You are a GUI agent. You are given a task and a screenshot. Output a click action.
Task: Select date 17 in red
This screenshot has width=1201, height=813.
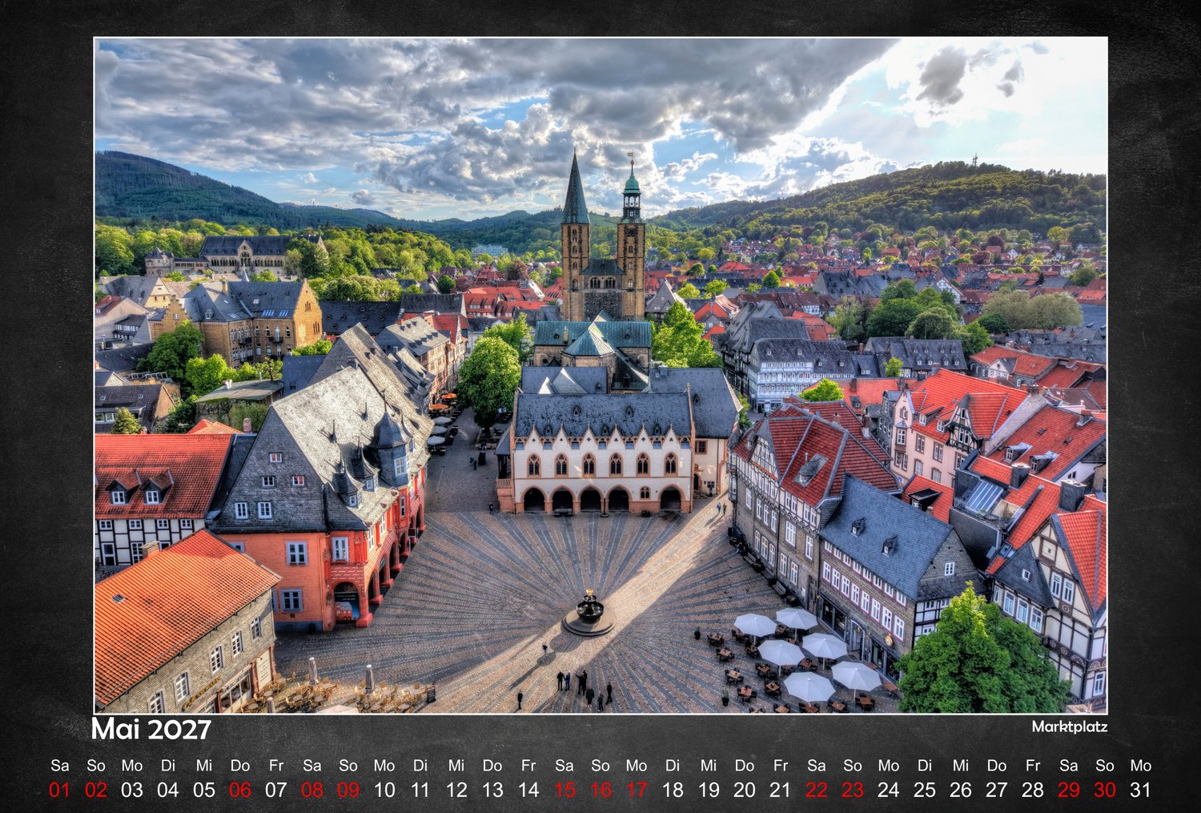pyautogui.click(x=637, y=790)
